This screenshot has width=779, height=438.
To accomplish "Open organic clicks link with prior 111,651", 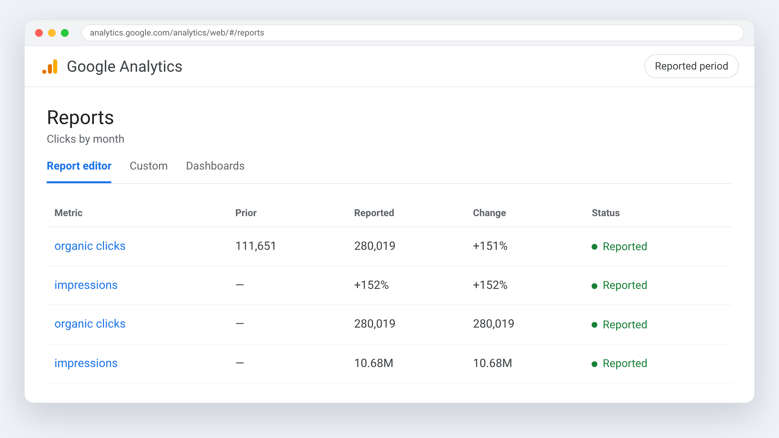I will click(x=90, y=246).
